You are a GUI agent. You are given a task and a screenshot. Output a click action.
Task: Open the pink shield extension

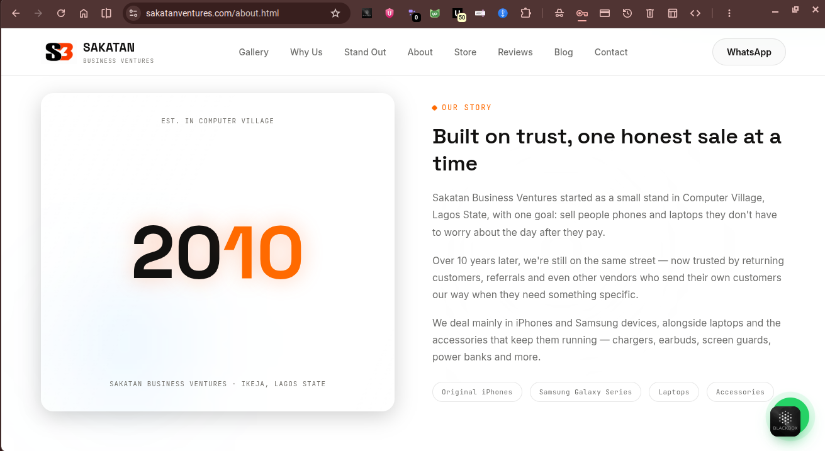click(390, 13)
